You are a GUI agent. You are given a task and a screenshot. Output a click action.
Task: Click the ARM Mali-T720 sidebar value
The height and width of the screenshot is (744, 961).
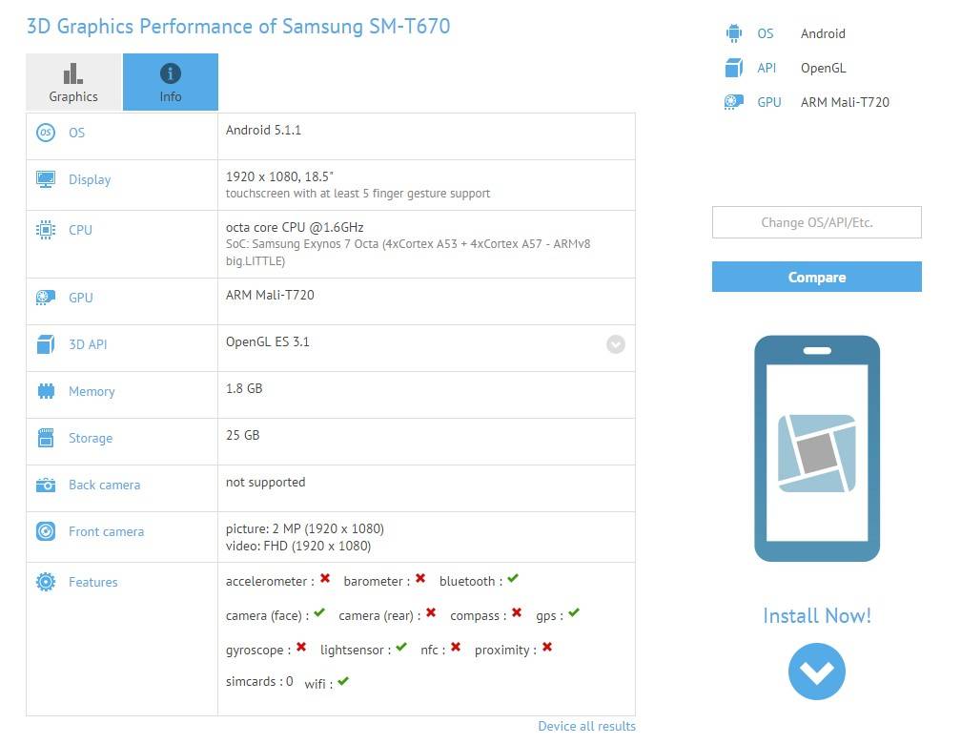pyautogui.click(x=845, y=102)
